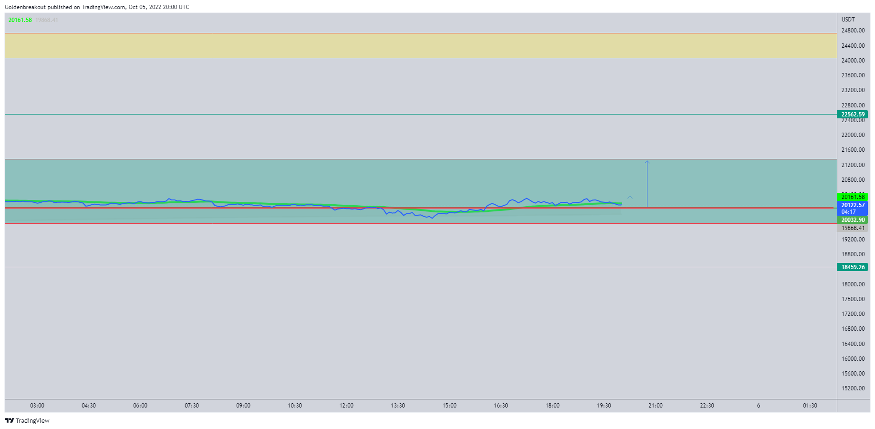The image size is (875, 429).
Task: Click the 23200.00 price axis value
Action: coord(853,90)
